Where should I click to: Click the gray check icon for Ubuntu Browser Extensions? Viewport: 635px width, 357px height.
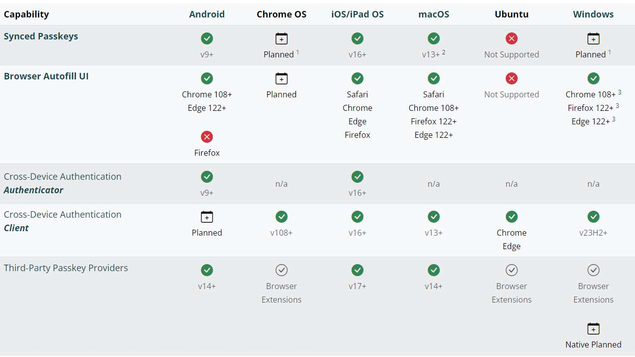pos(511,270)
